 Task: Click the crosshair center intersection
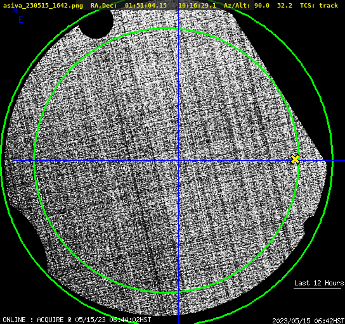[x=178, y=161]
